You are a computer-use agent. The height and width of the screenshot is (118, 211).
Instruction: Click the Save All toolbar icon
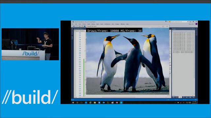point(85,26)
